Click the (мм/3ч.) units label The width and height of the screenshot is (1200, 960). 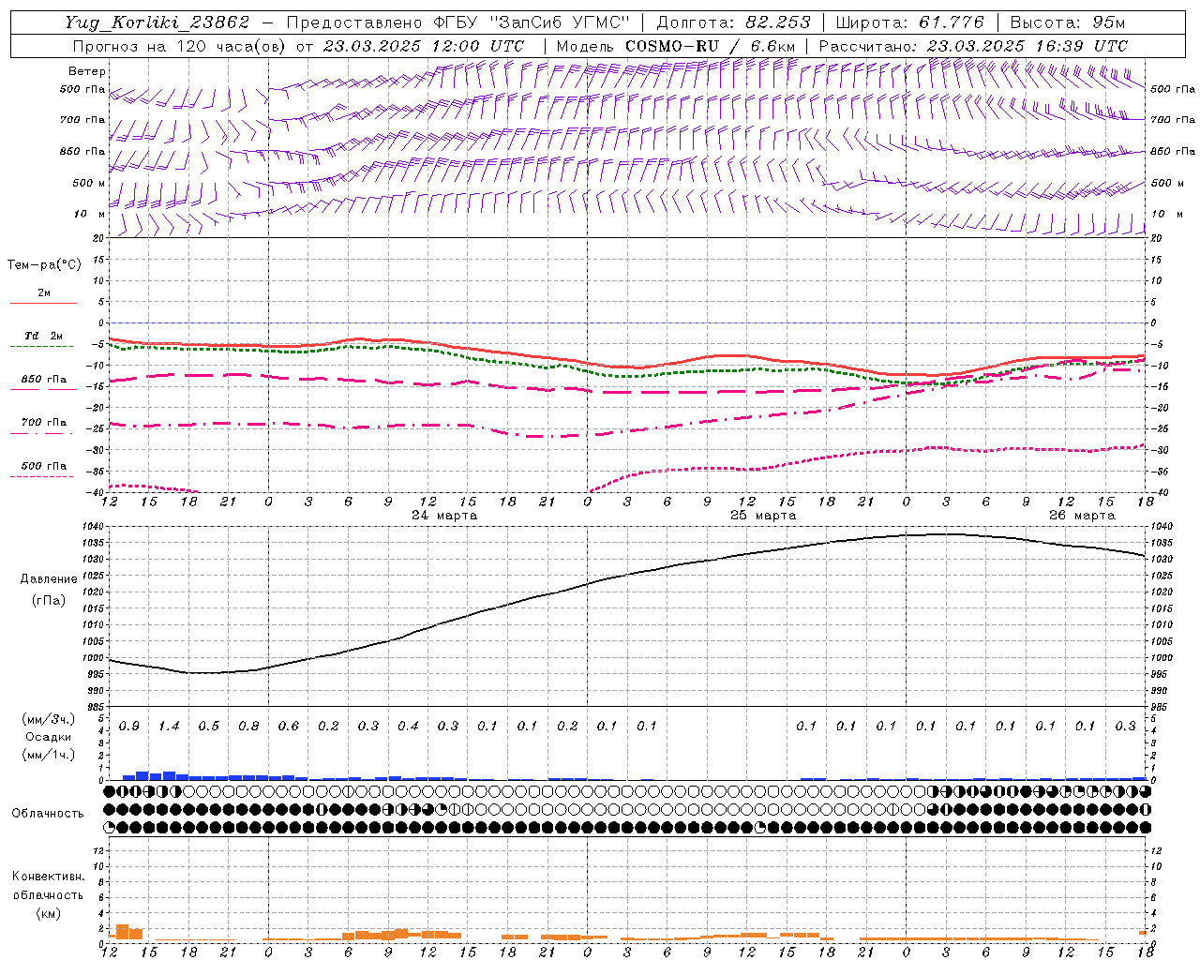pos(49,719)
